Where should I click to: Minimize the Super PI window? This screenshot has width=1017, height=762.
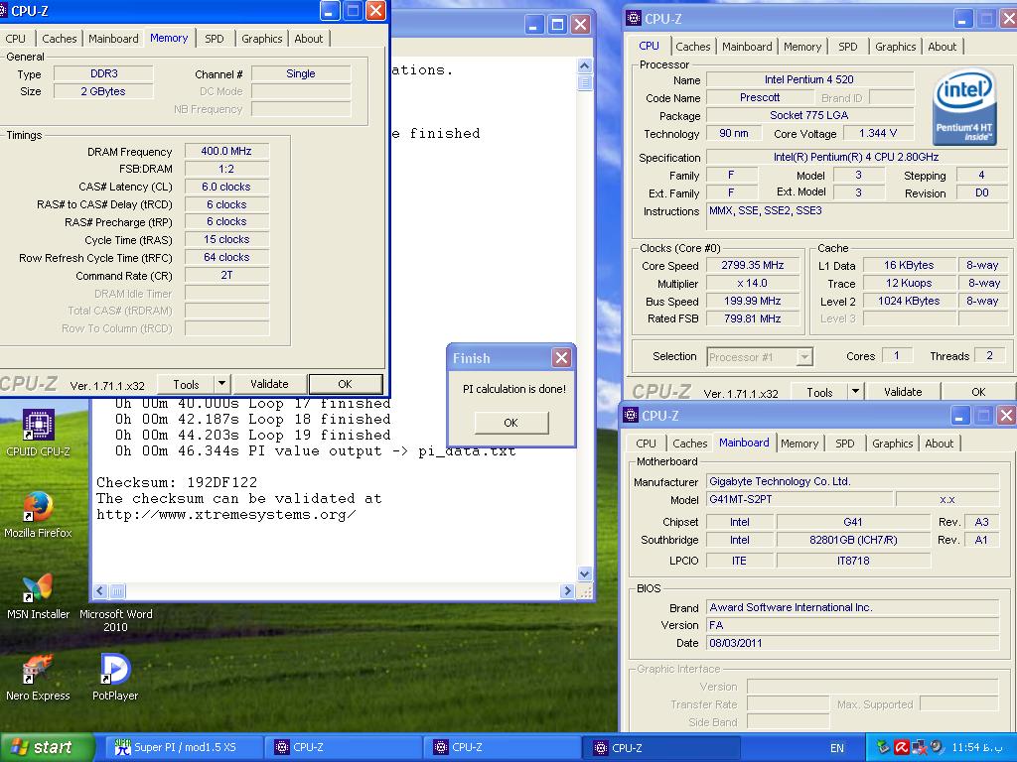click(533, 25)
